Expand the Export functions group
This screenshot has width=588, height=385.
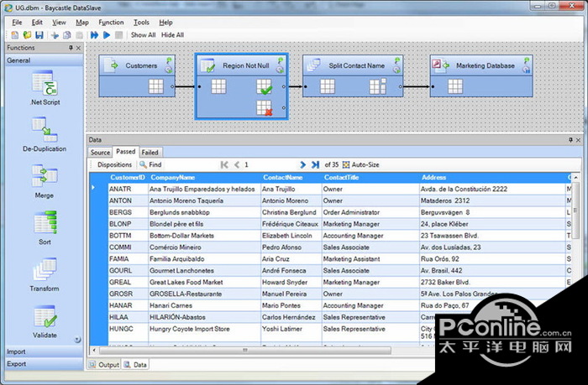[45, 364]
